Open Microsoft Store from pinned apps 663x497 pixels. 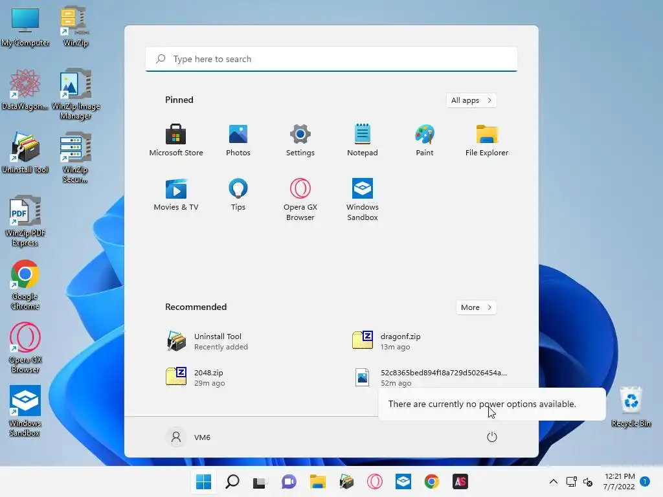176,140
